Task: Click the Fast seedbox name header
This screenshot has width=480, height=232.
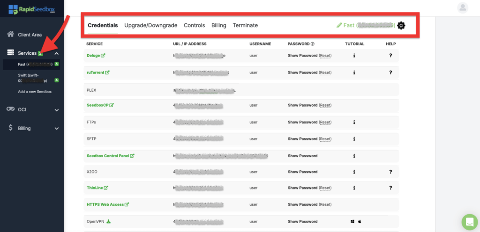Action: click(369, 25)
